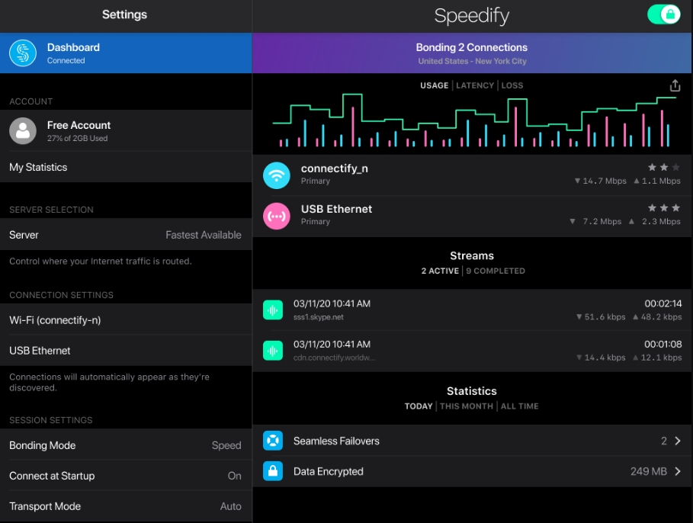
Task: Open Free Account details
Action: coord(126,131)
